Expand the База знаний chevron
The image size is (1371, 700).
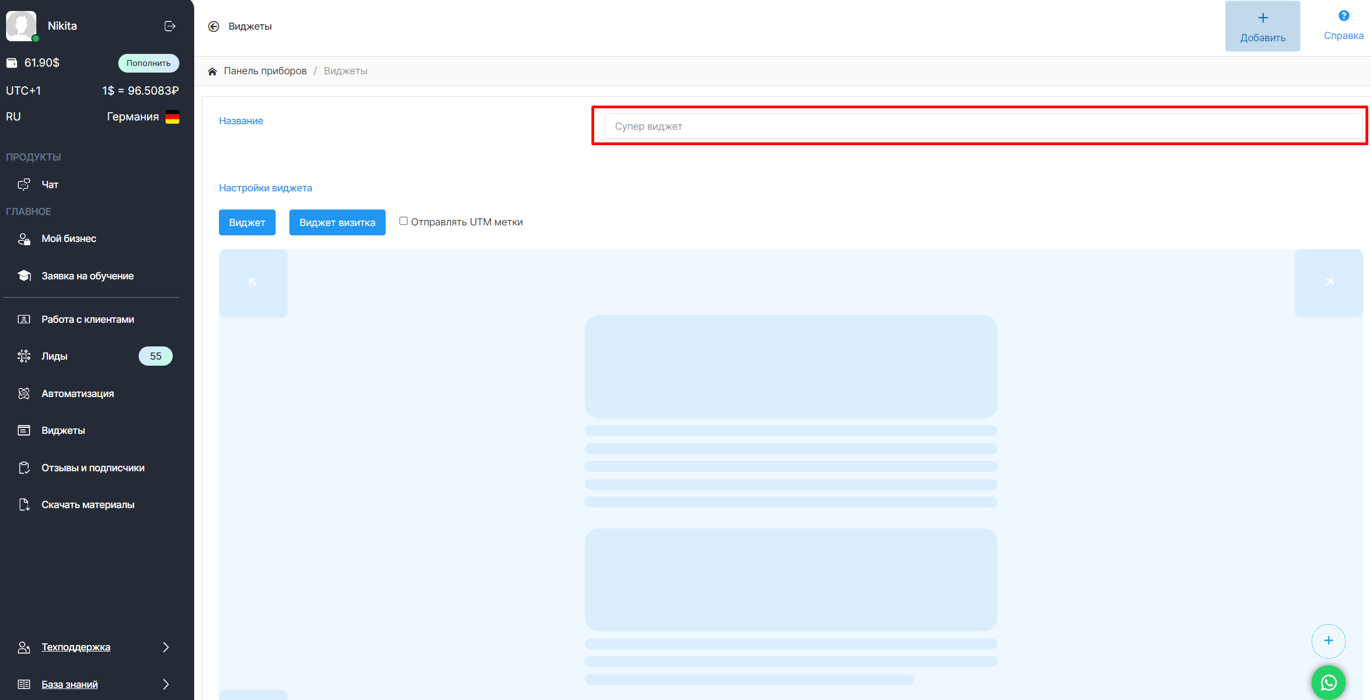click(166, 684)
